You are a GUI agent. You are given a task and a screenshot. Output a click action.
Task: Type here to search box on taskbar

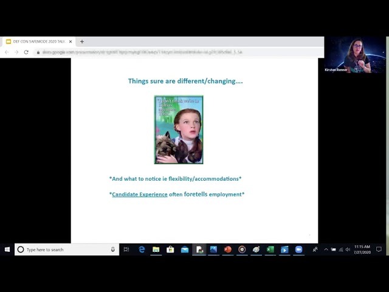pos(67,249)
